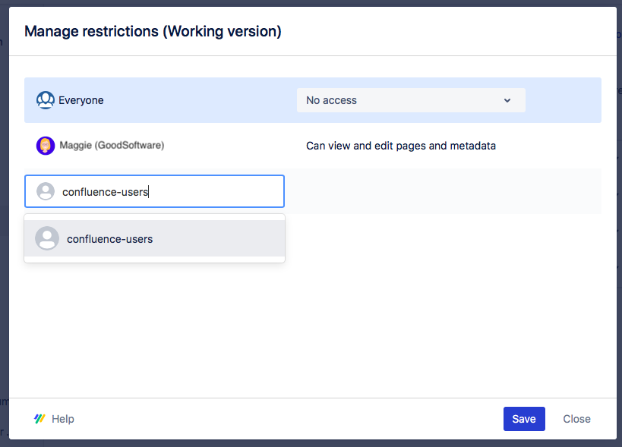
Task: Open the Help link
Action: 63,418
